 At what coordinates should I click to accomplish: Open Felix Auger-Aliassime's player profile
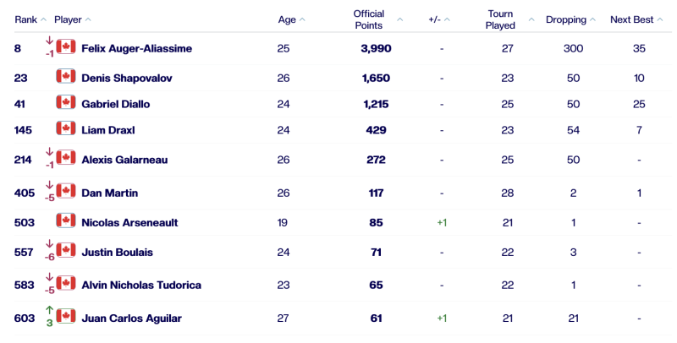(136, 49)
